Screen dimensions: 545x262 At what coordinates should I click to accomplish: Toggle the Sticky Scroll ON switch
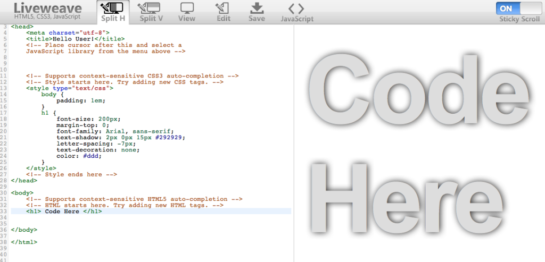click(519, 8)
